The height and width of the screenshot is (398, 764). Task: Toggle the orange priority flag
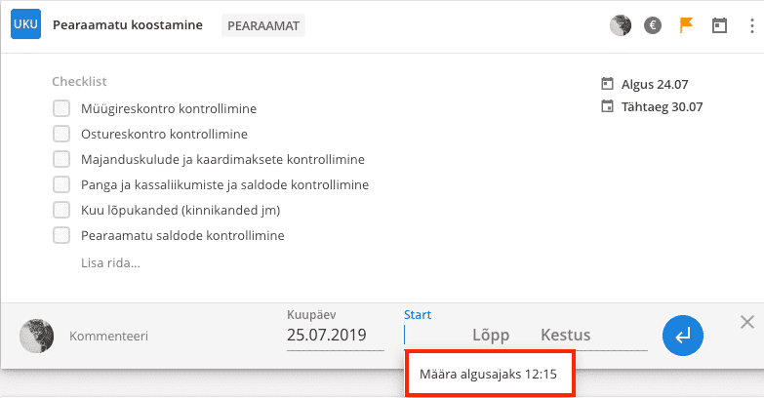click(x=686, y=24)
